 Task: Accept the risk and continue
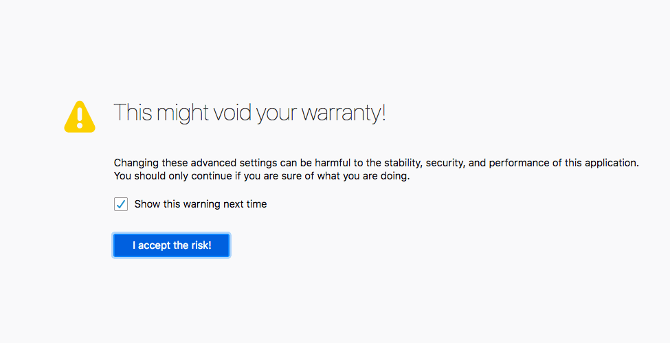point(171,245)
